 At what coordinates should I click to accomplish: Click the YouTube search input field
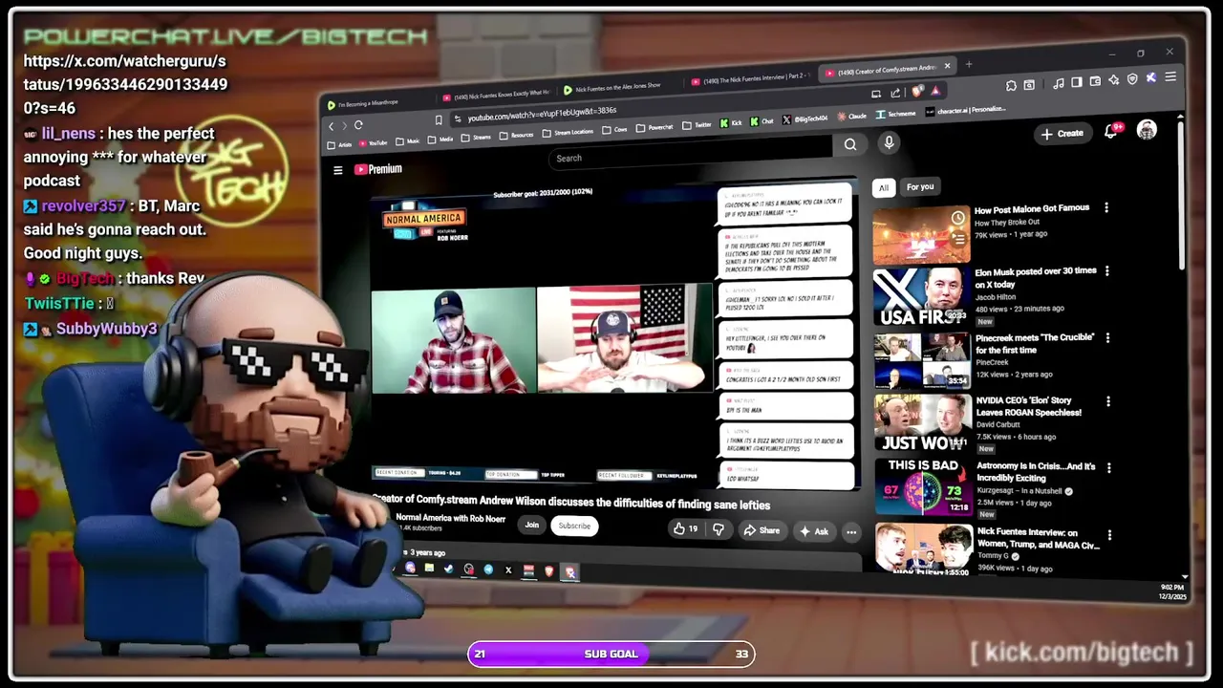click(693, 152)
